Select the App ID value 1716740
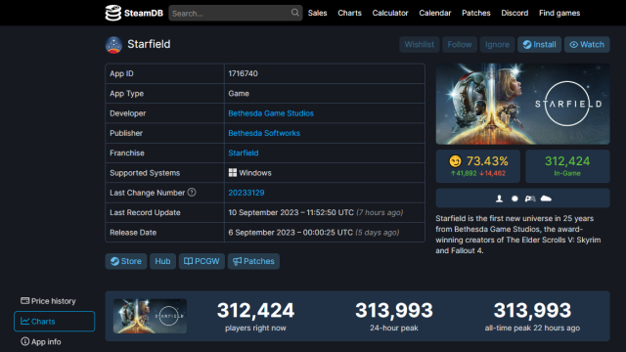626x352 pixels. click(x=243, y=73)
